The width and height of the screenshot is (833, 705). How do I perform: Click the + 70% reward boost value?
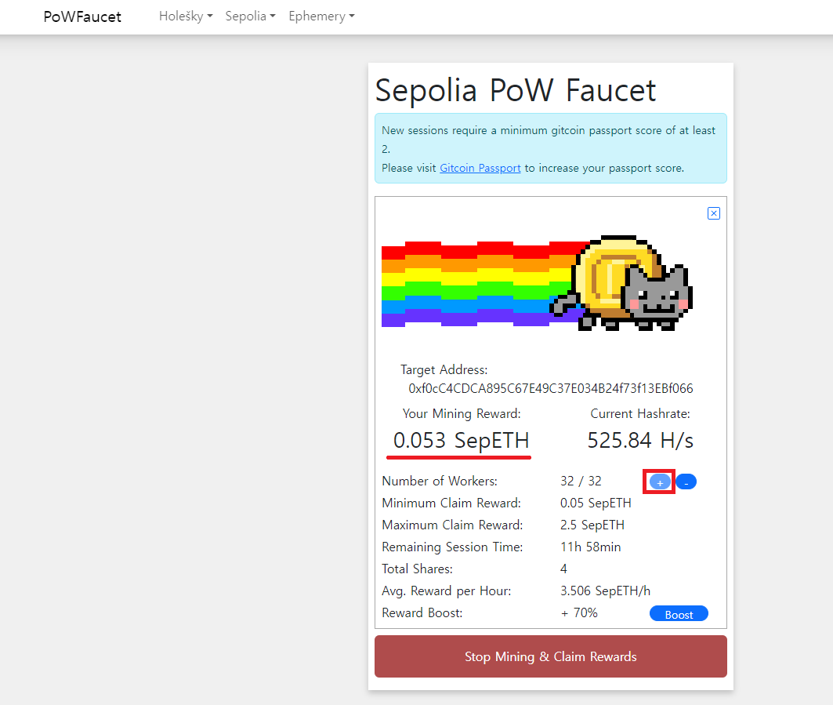[579, 613]
